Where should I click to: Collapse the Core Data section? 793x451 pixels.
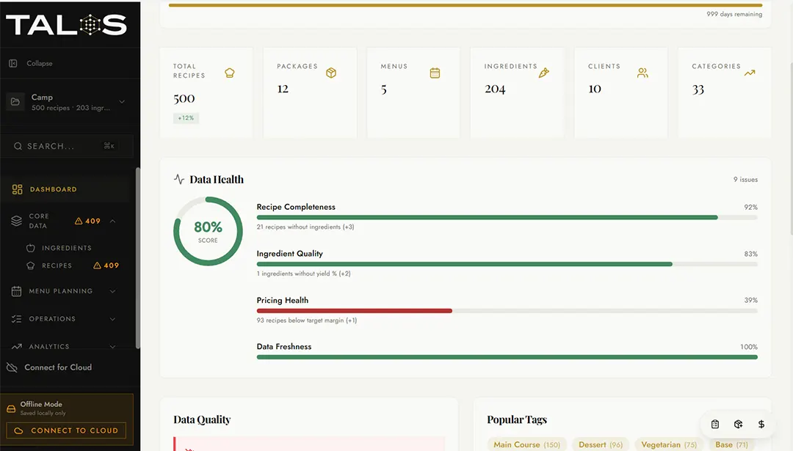click(x=112, y=221)
